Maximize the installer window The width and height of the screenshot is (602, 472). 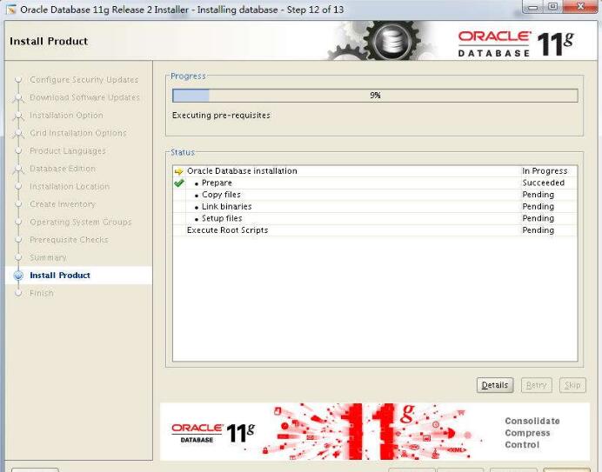553,7
